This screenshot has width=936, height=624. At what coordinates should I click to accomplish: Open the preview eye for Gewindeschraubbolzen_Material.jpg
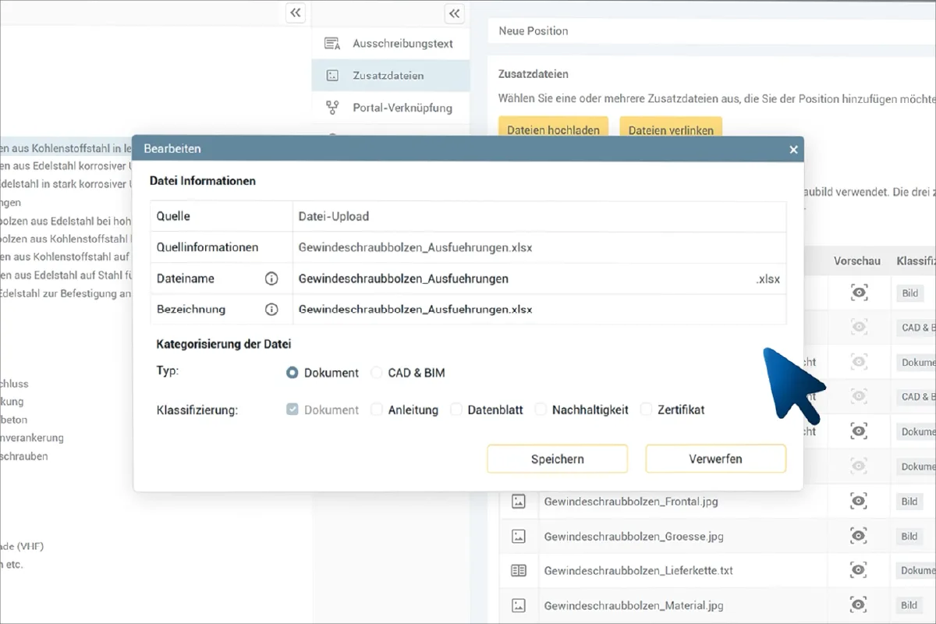858,604
